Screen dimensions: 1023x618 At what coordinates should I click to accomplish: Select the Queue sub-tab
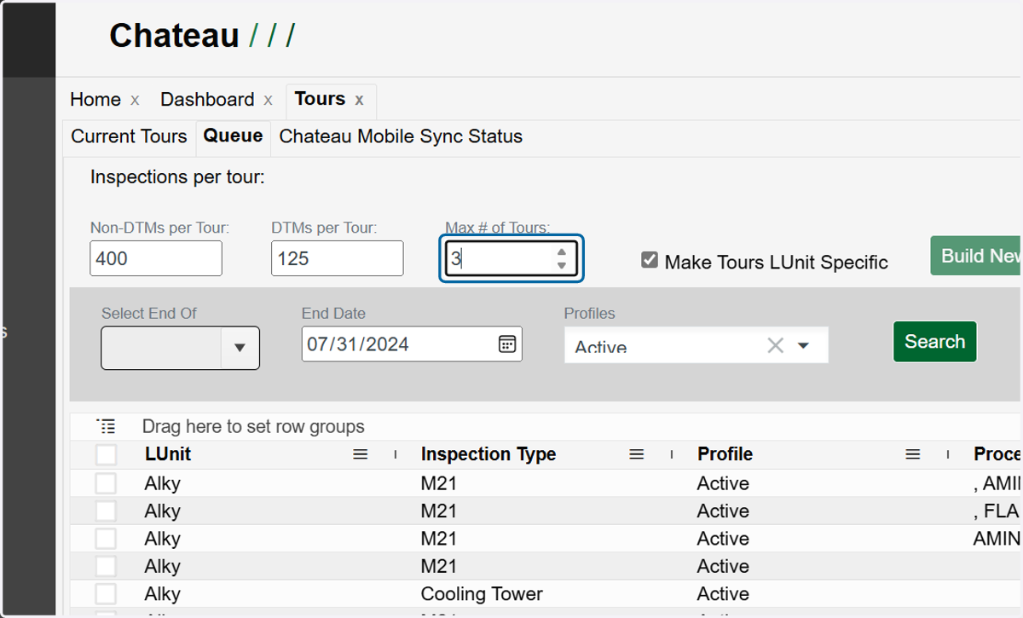pyautogui.click(x=233, y=136)
